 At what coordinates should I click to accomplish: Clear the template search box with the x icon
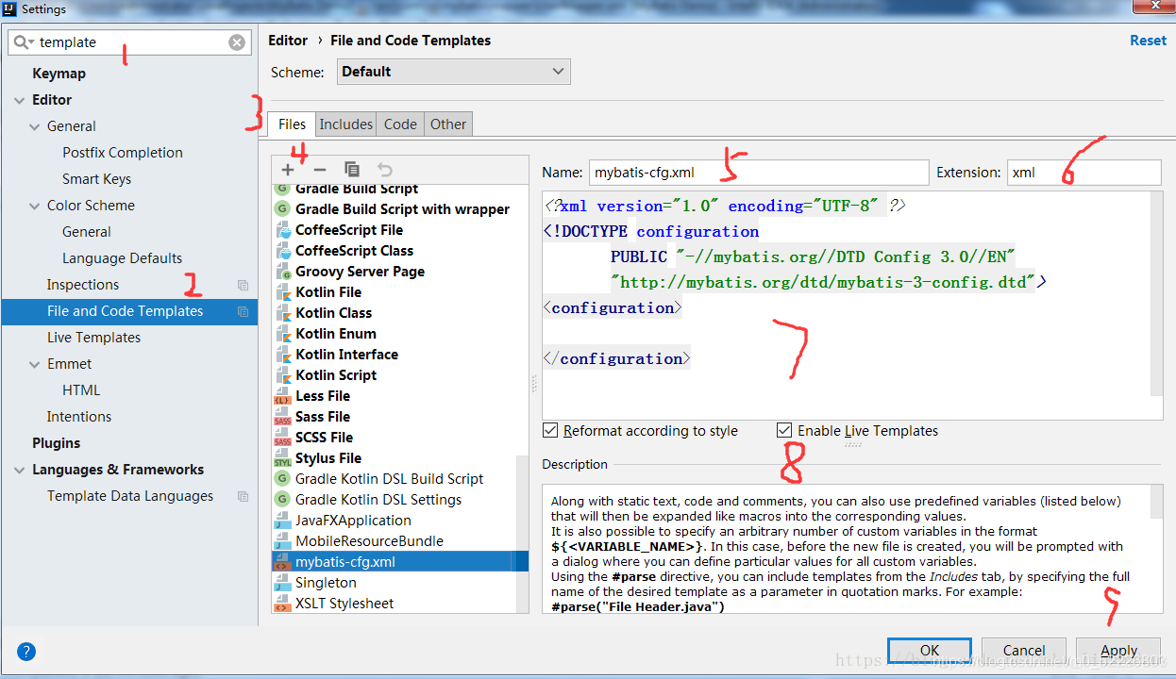click(237, 41)
